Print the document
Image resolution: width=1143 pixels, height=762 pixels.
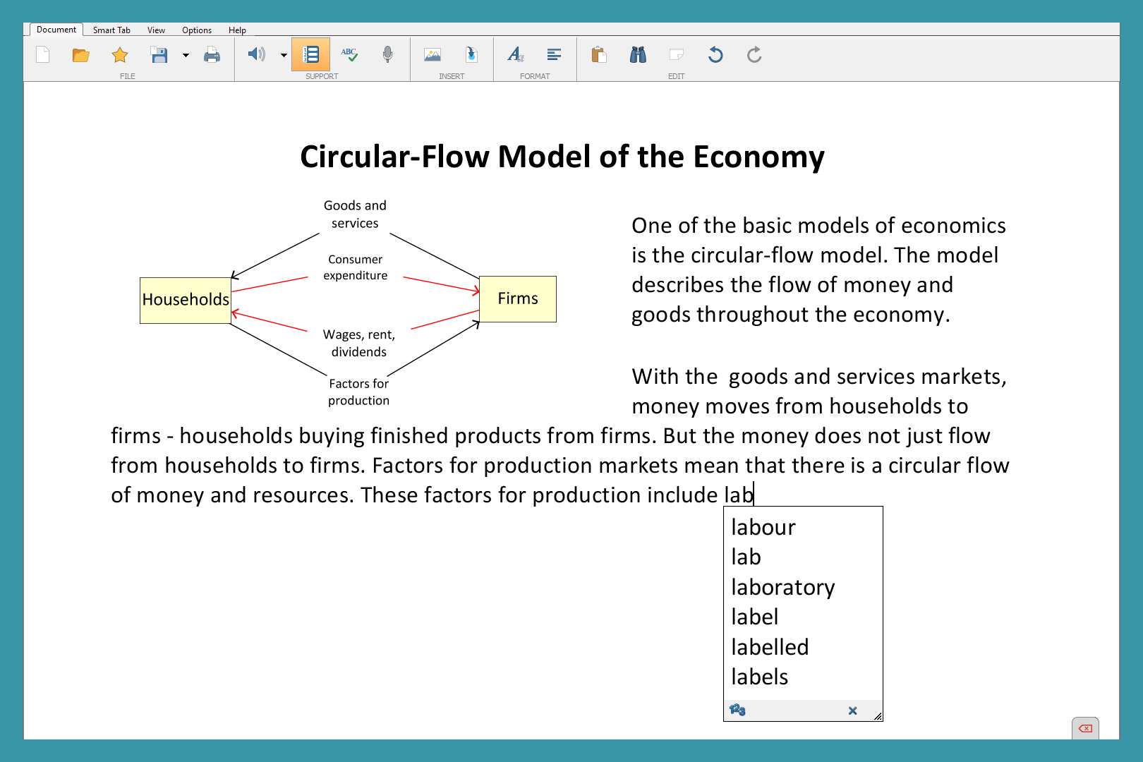212,55
